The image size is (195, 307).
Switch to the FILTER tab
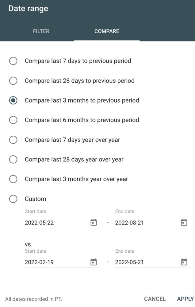click(41, 31)
